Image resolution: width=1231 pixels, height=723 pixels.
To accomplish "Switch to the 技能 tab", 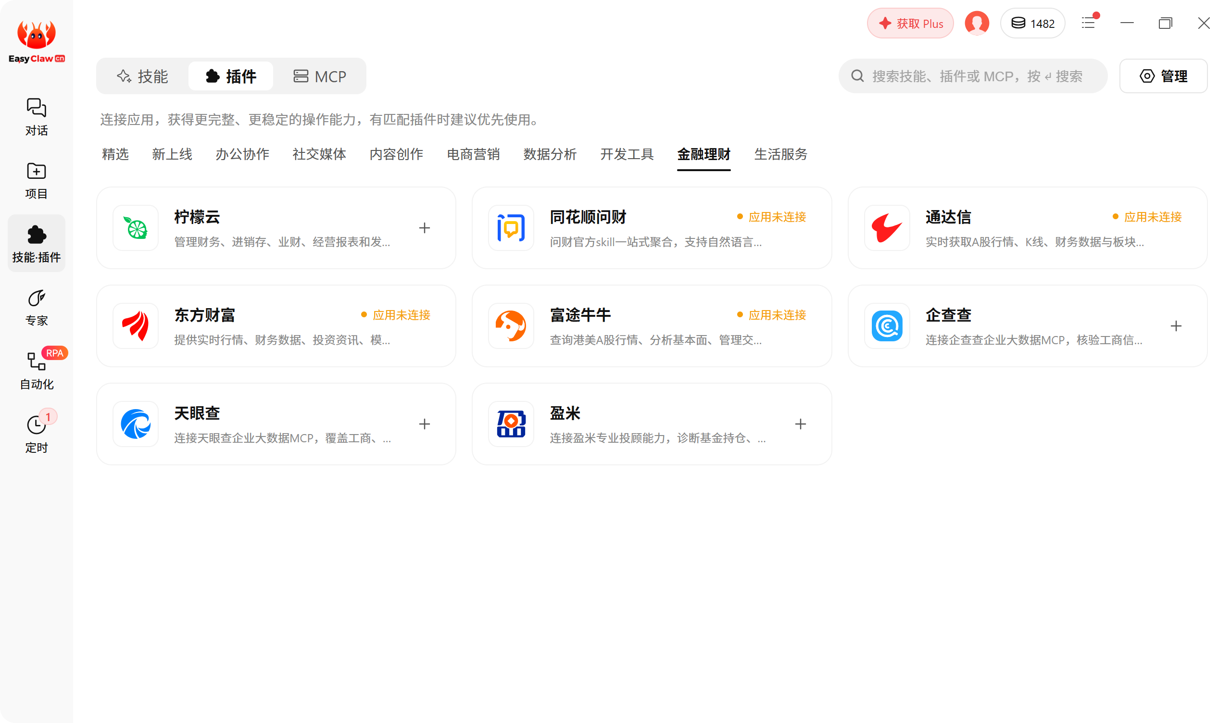I will coord(143,76).
